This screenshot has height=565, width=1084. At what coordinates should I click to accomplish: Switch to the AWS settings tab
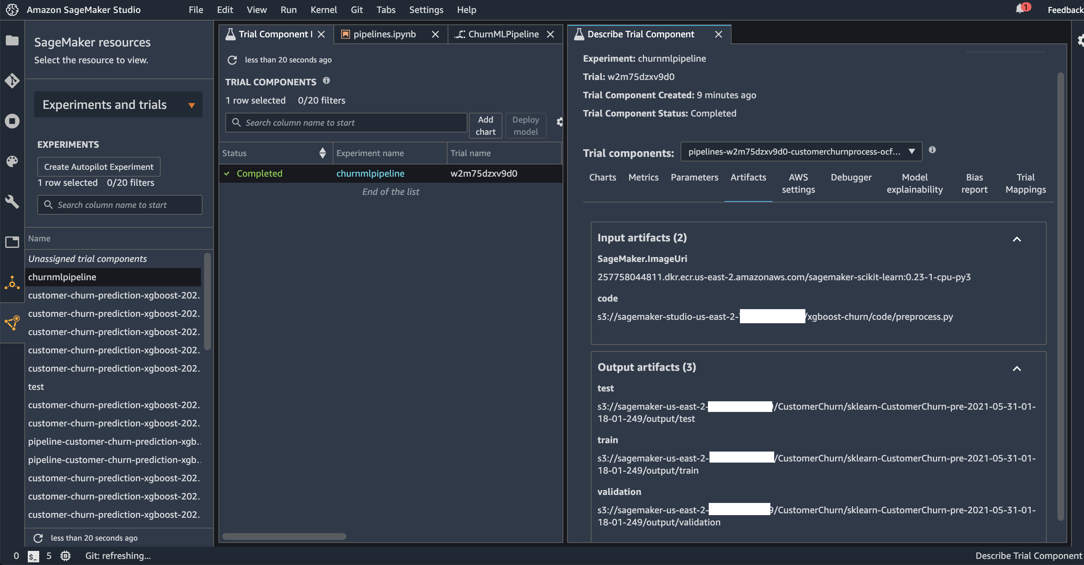point(798,183)
